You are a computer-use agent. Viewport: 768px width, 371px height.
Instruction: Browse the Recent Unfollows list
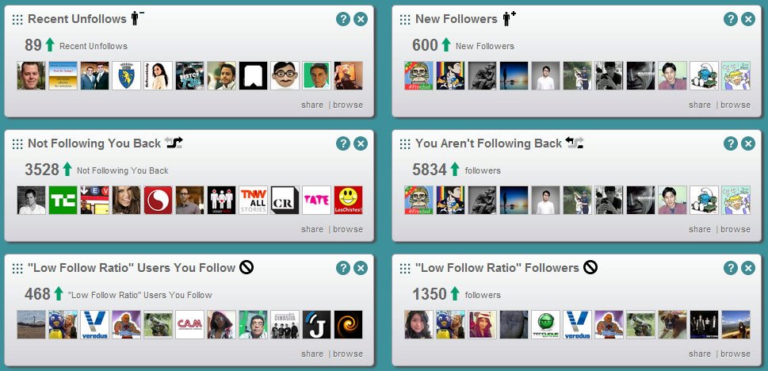(x=348, y=105)
